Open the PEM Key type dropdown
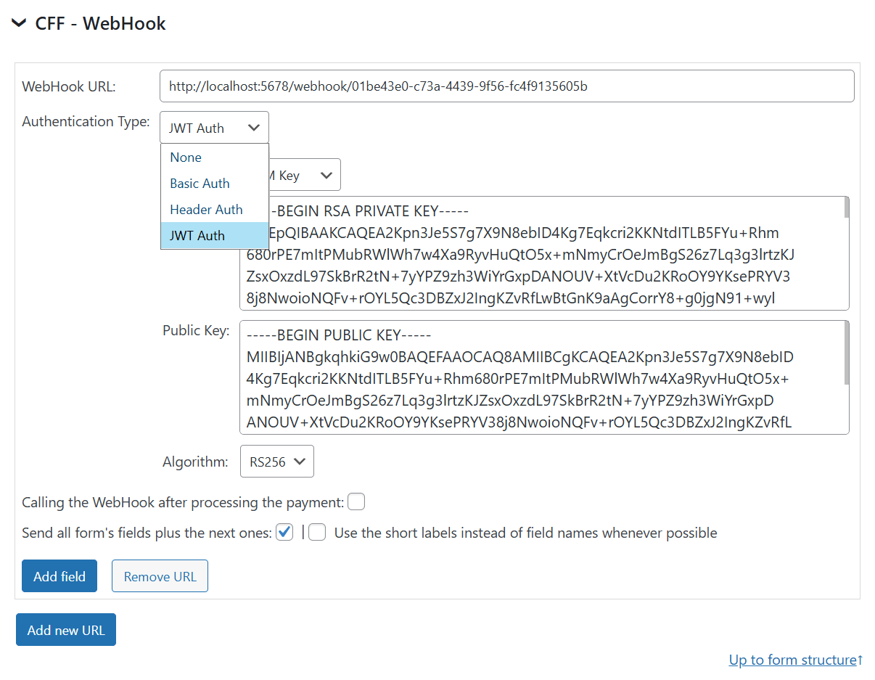875x680 pixels. [304, 175]
